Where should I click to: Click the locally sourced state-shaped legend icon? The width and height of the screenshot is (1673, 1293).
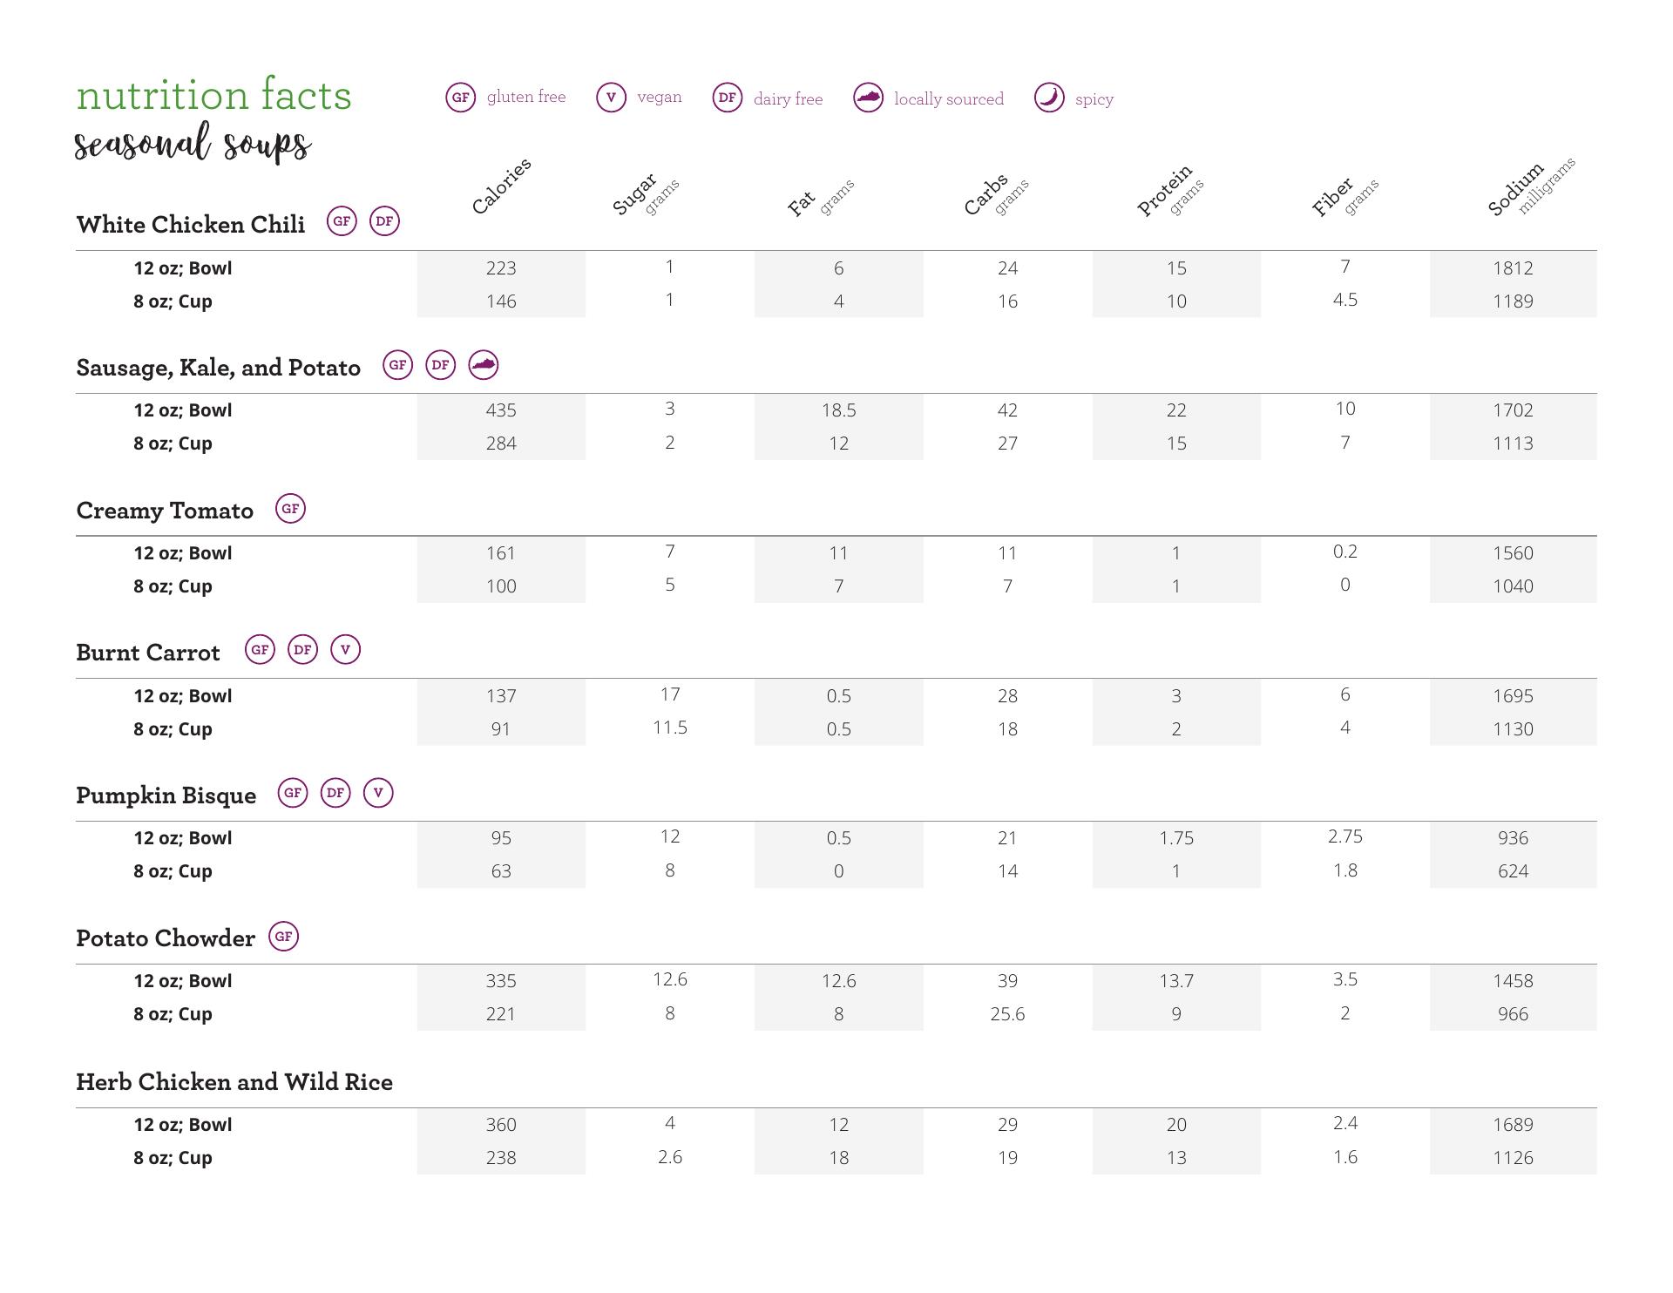pos(869,98)
